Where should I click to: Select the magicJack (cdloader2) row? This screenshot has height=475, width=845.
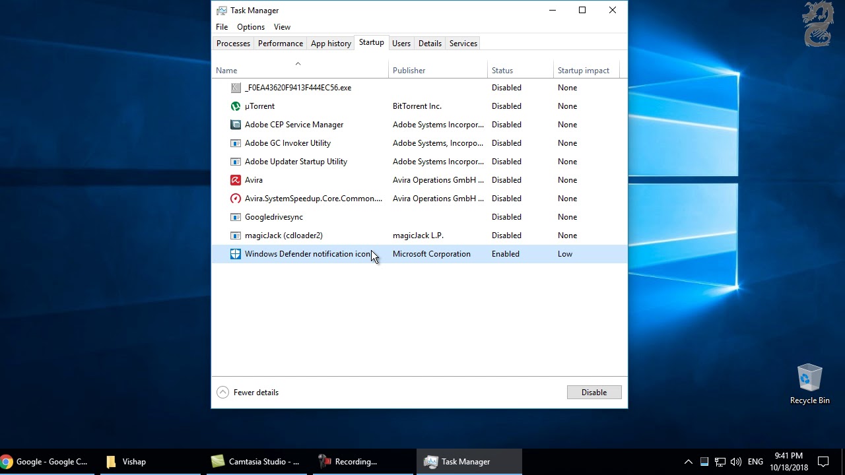[x=283, y=236]
